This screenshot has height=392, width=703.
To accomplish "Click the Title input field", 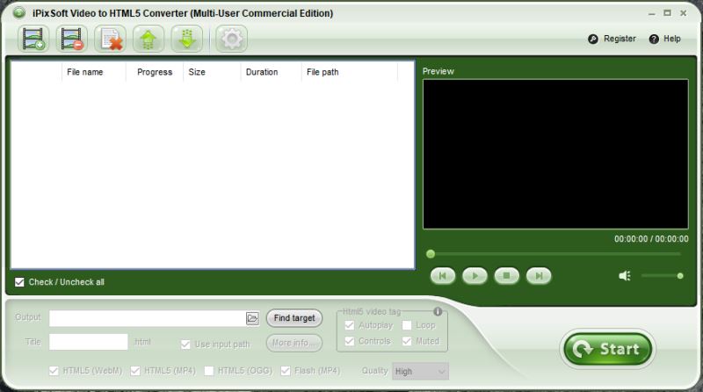I will tap(89, 342).
